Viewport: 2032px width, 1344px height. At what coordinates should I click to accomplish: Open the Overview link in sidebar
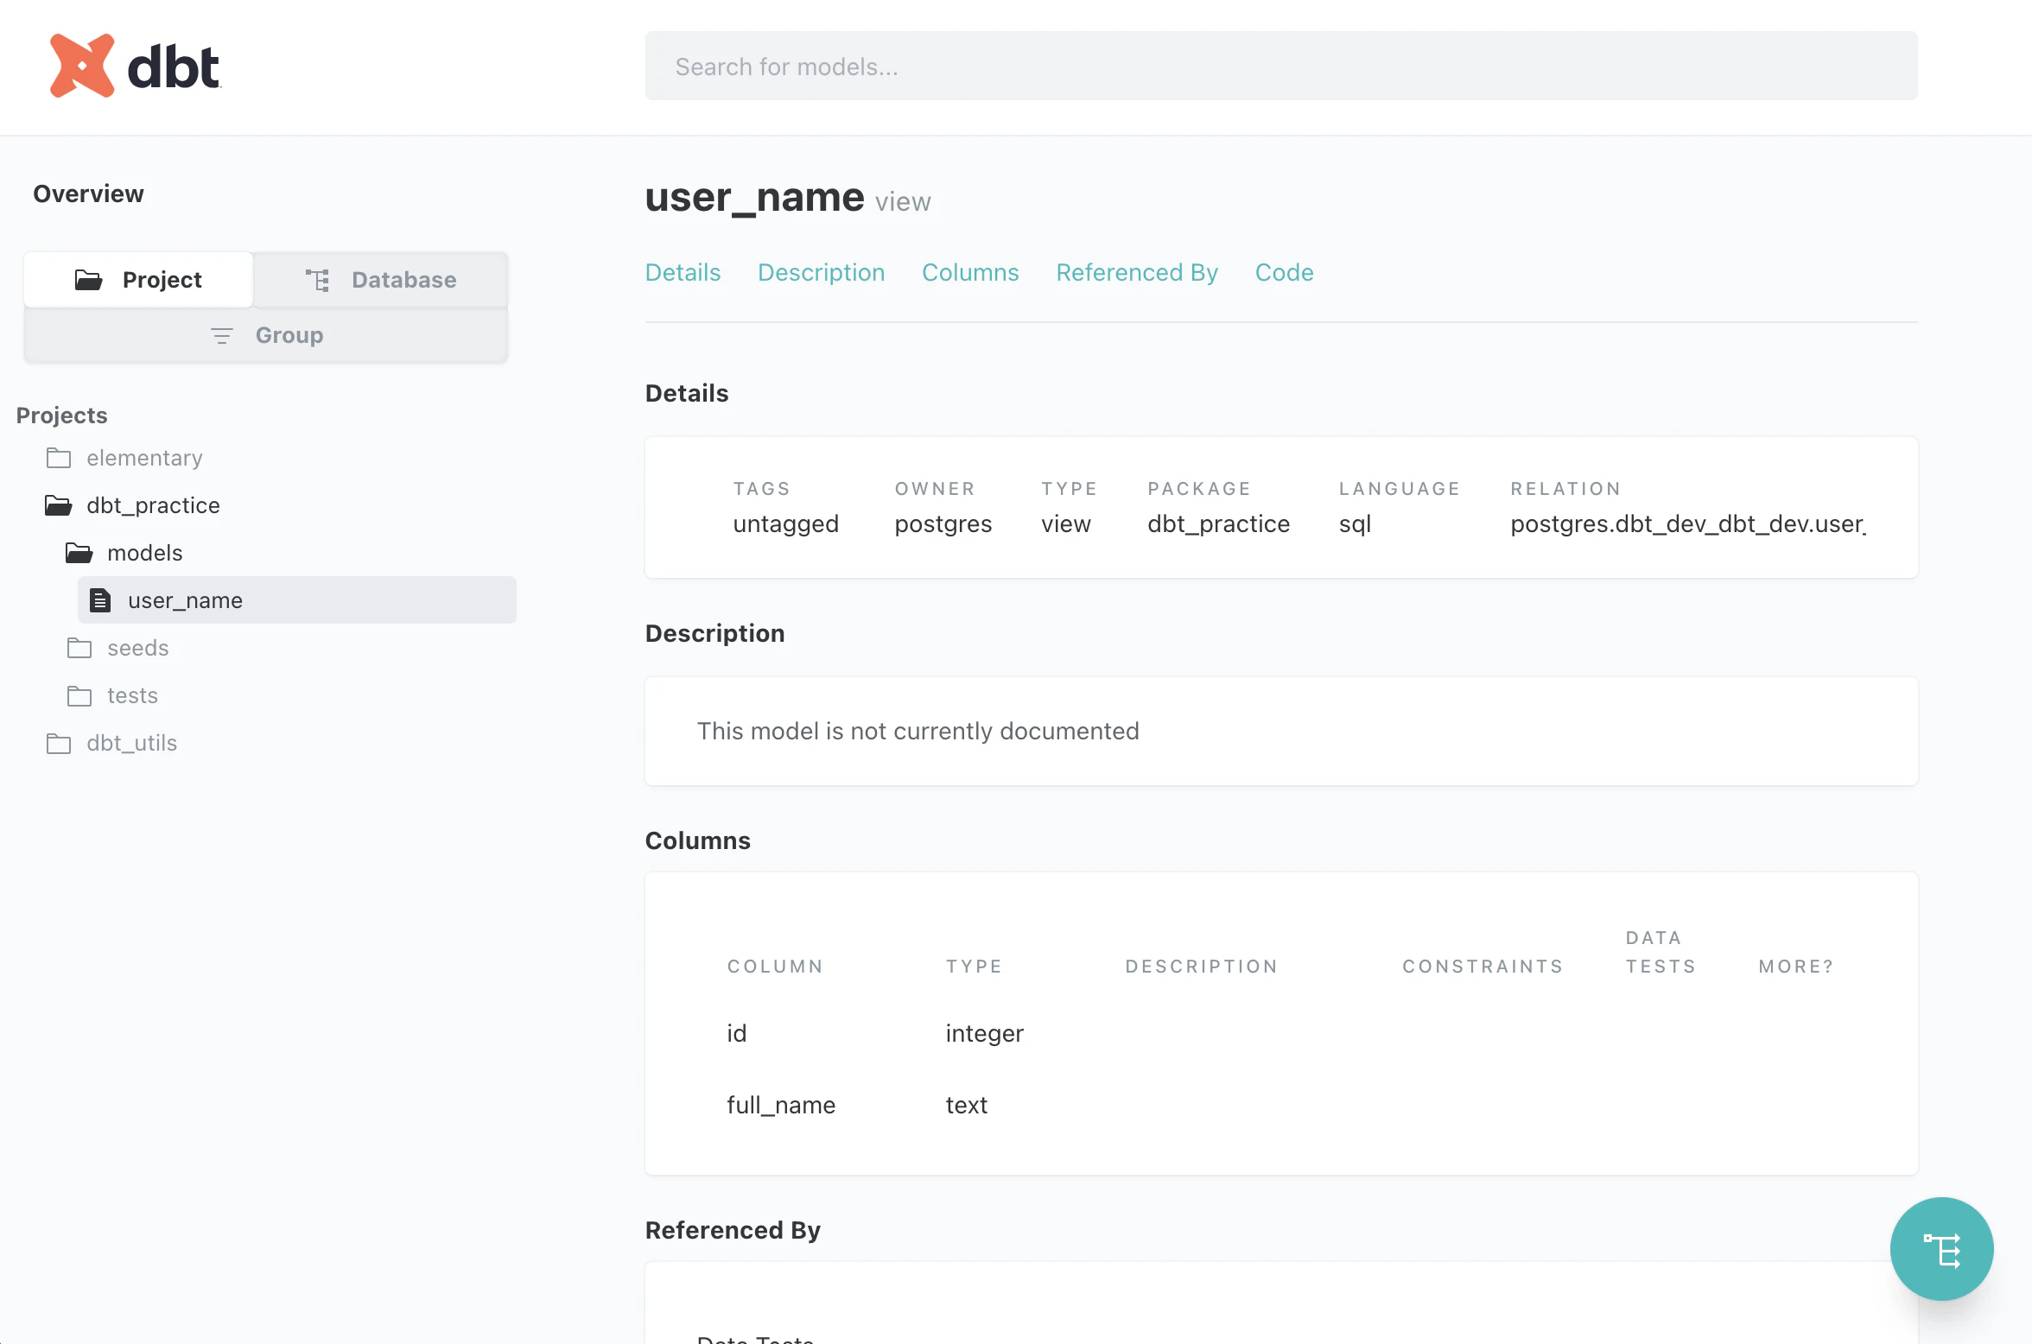(x=89, y=193)
